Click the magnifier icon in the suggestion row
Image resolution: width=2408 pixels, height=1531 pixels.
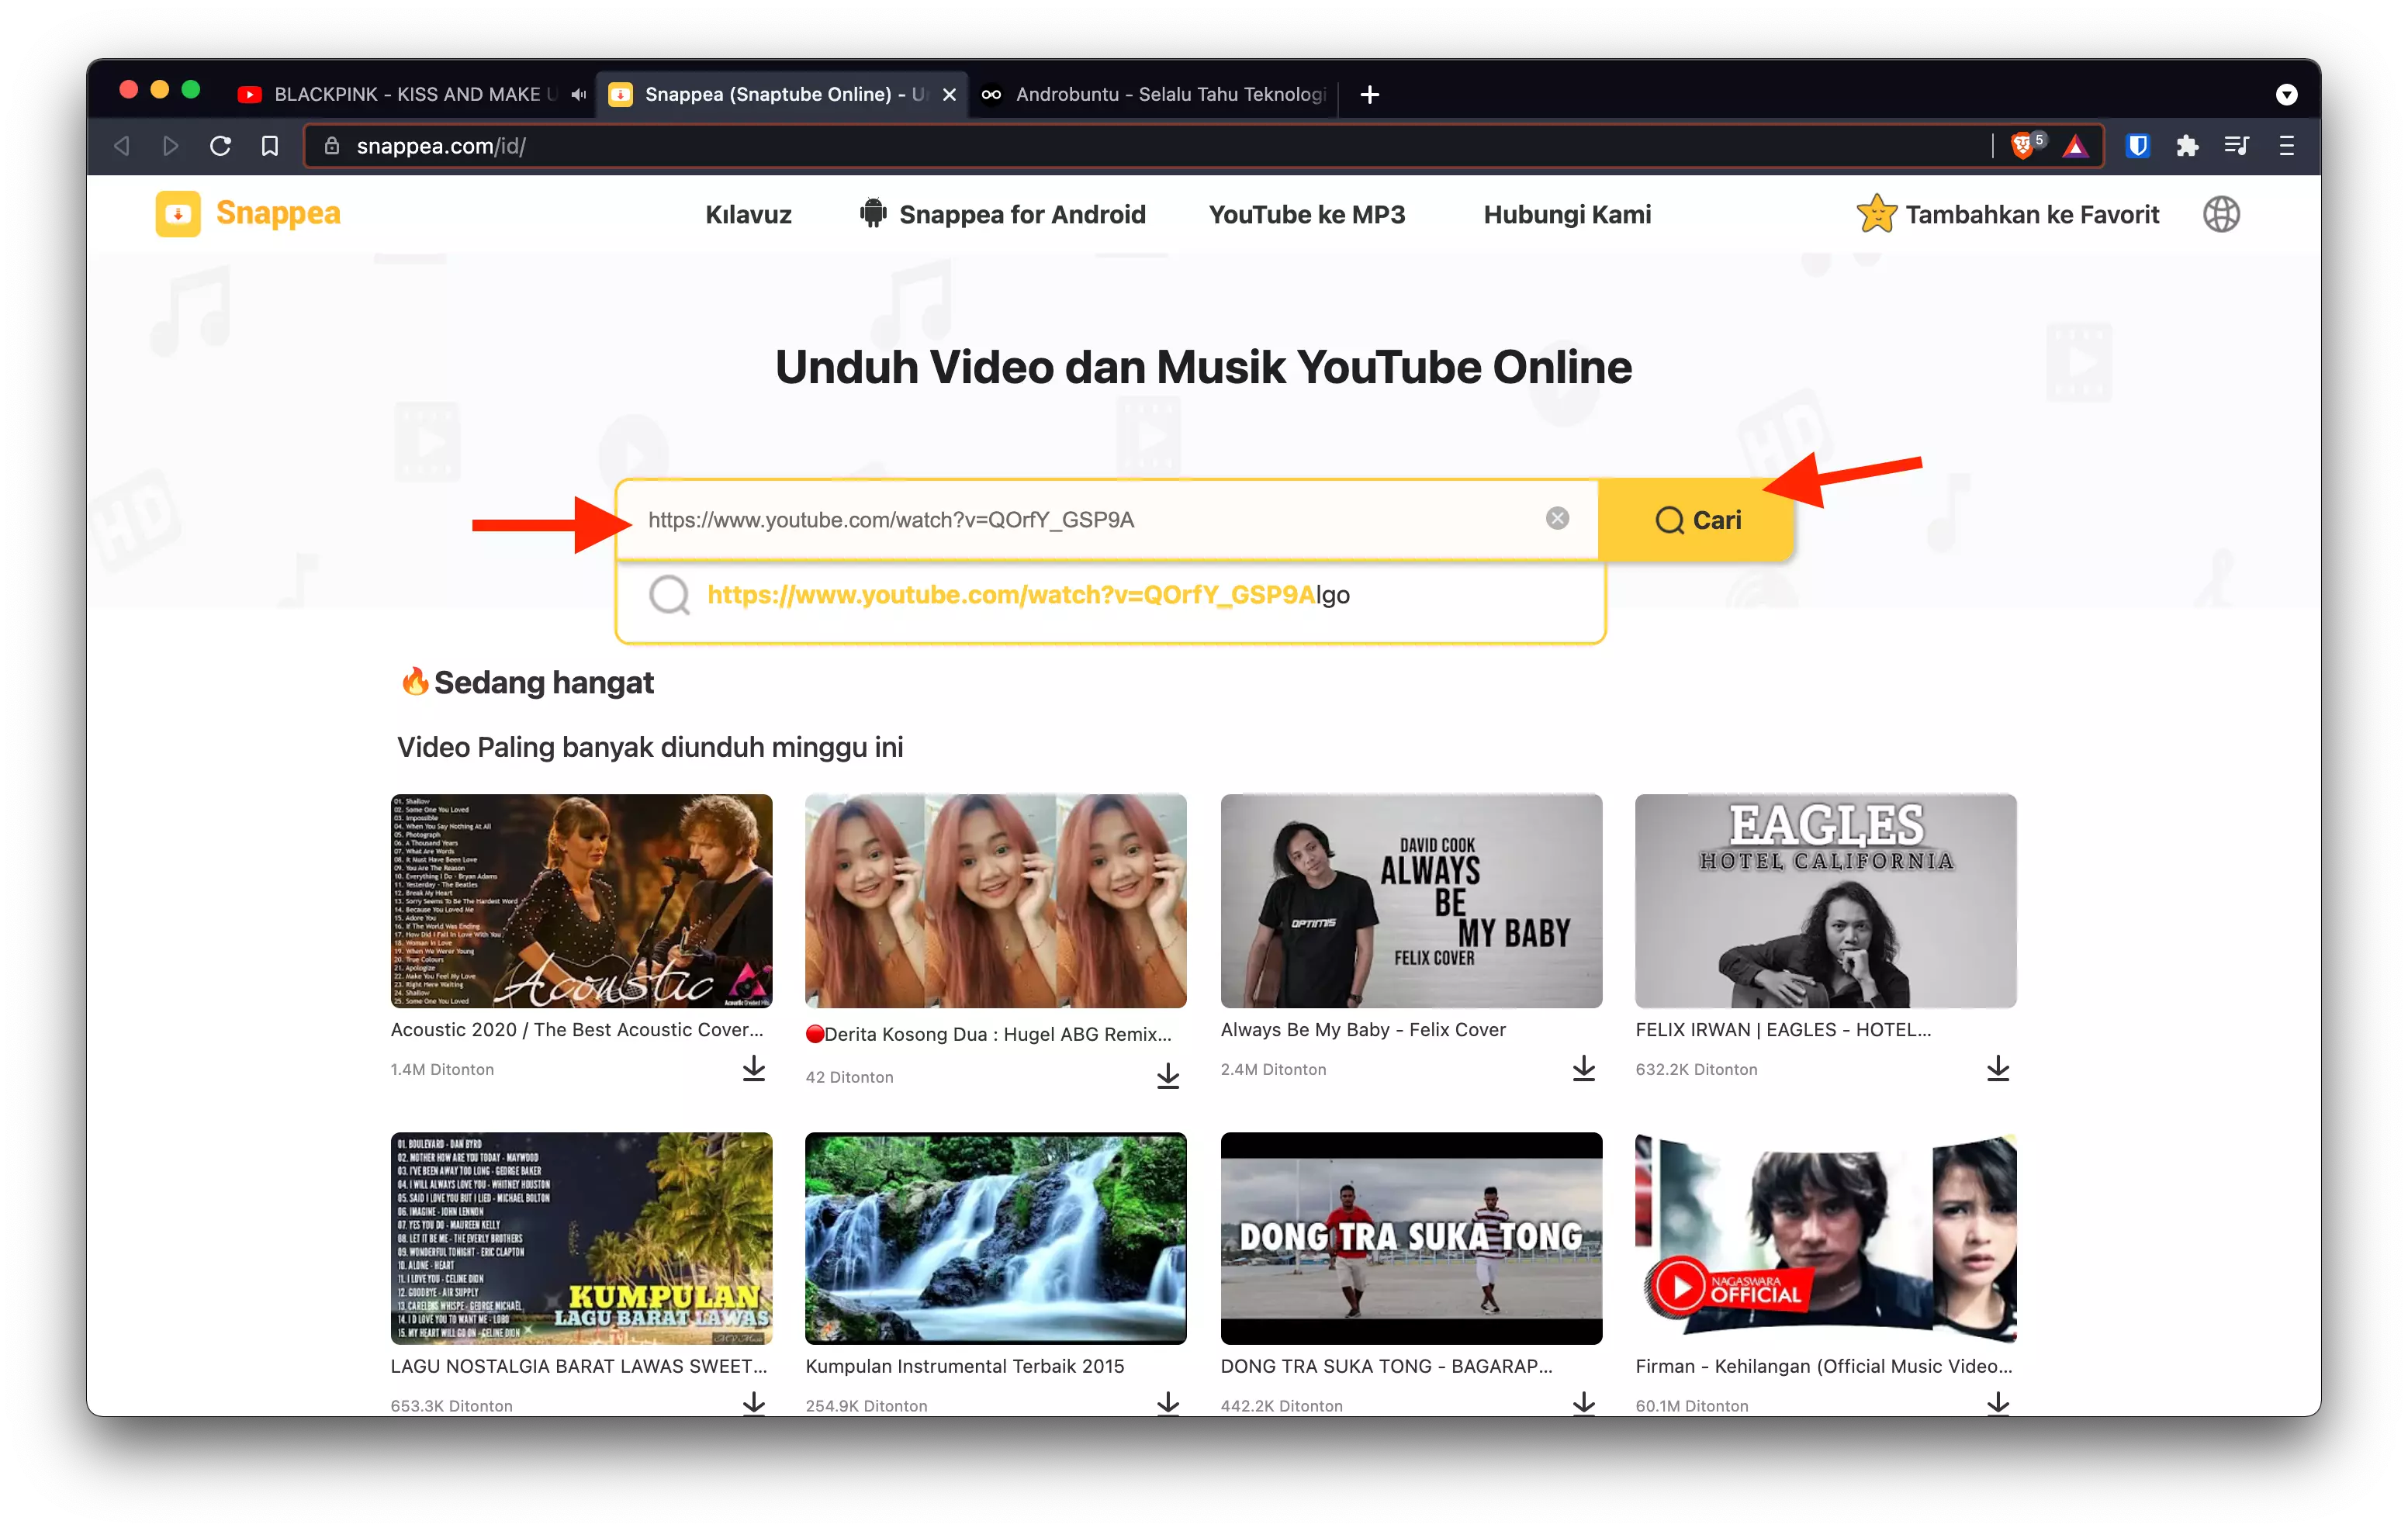tap(669, 594)
